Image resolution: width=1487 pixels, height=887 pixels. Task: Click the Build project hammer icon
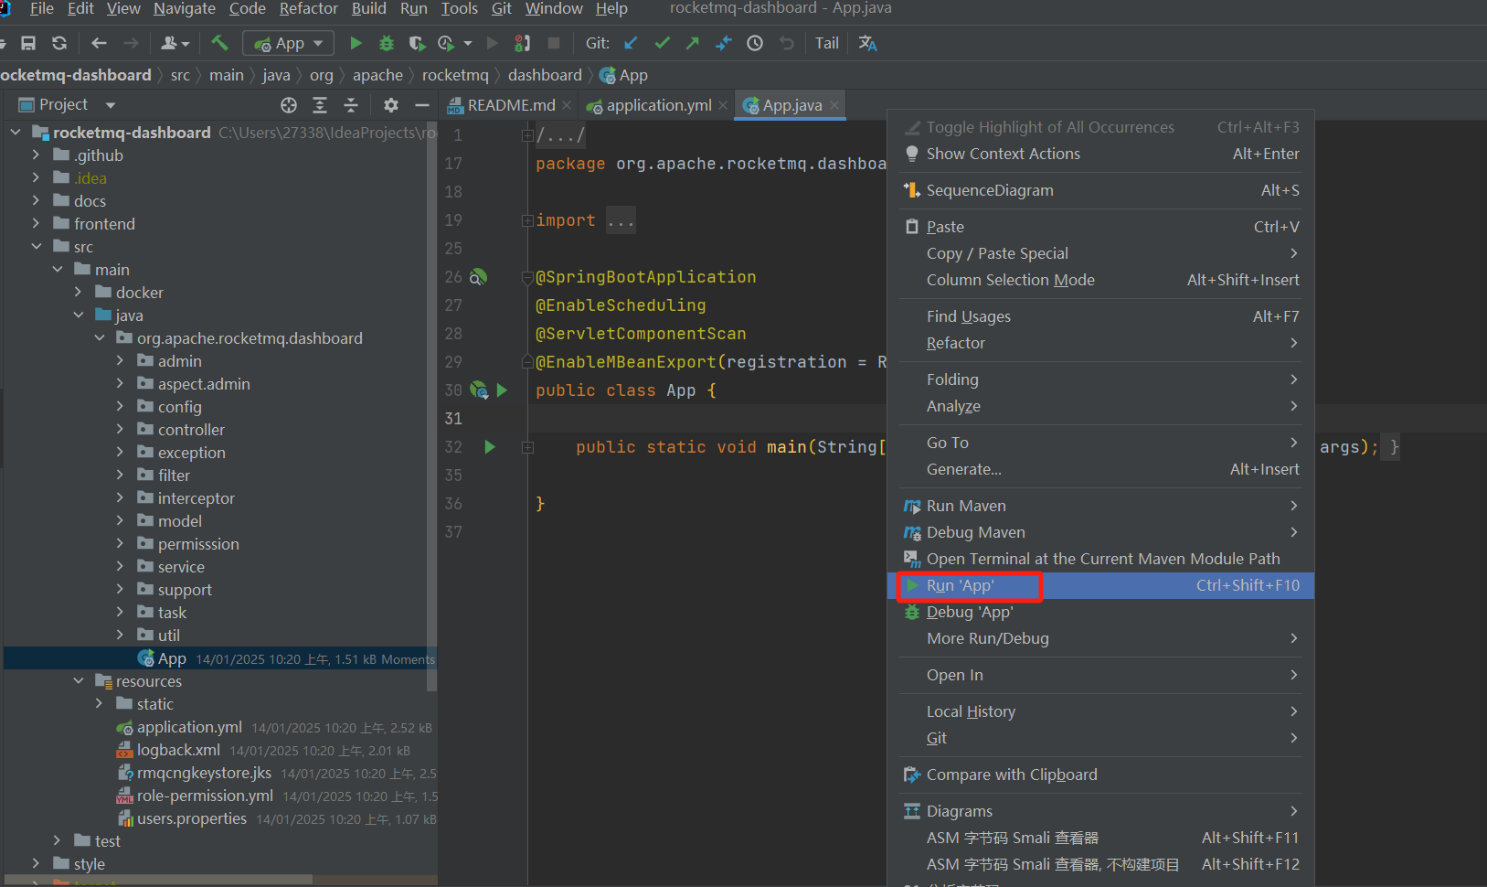coord(219,43)
